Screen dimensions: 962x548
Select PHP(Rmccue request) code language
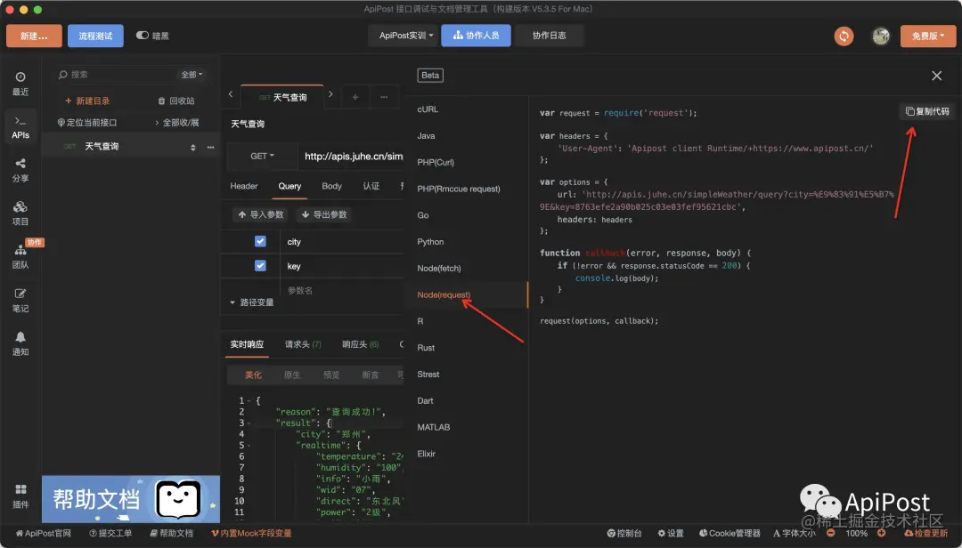(459, 189)
